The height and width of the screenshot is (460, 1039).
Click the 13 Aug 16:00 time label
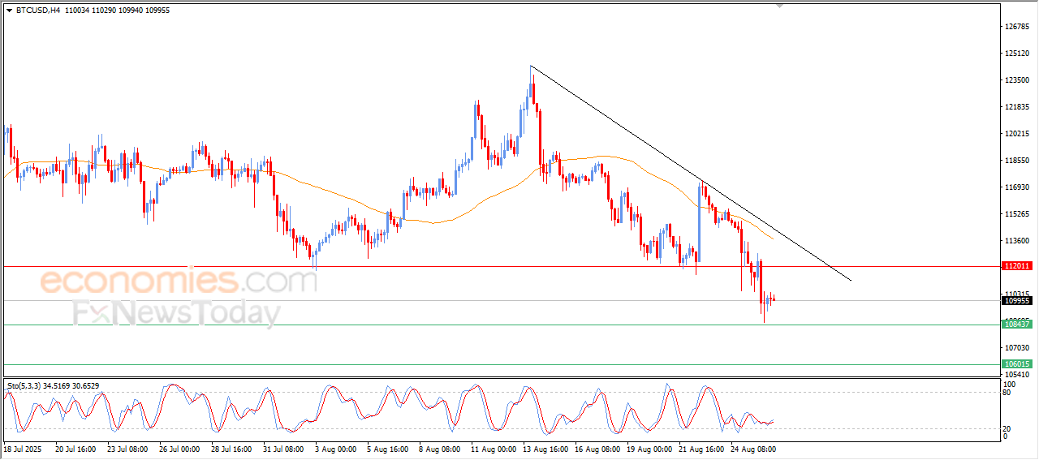point(545,449)
